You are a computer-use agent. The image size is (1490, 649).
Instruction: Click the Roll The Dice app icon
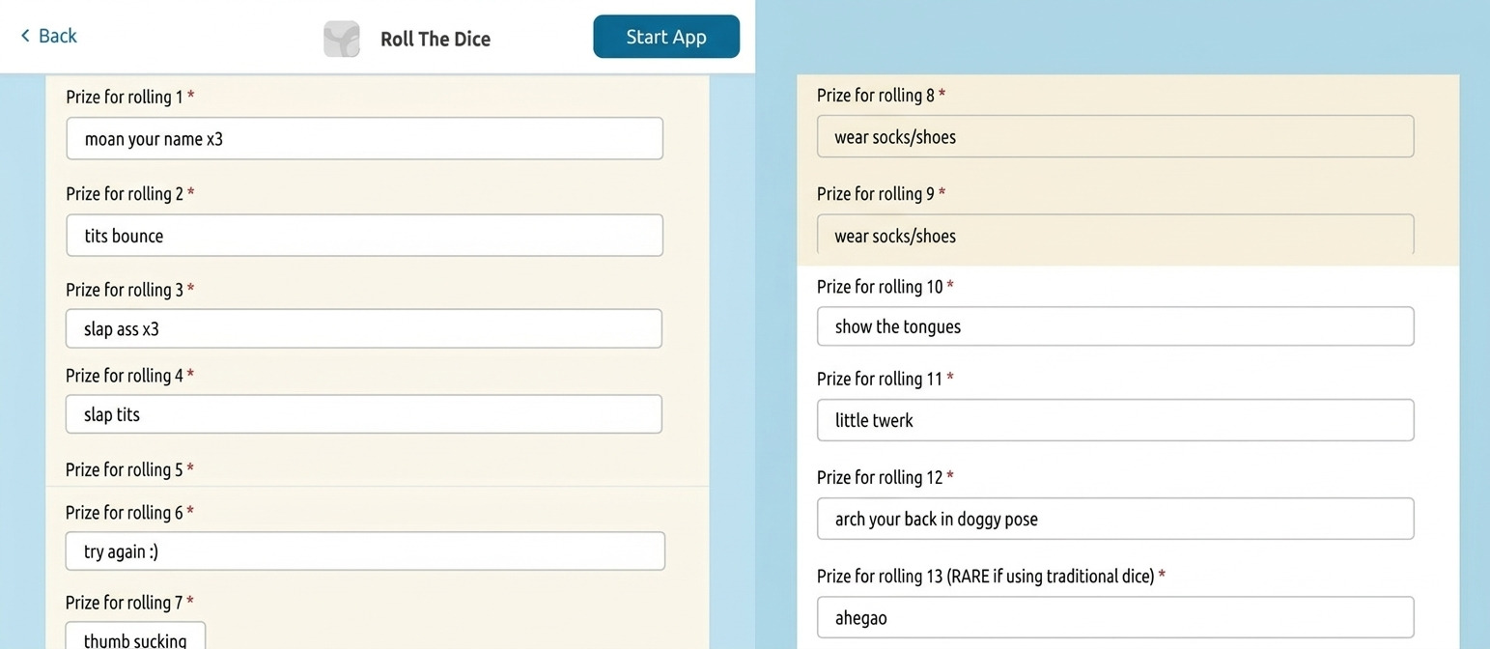(342, 39)
